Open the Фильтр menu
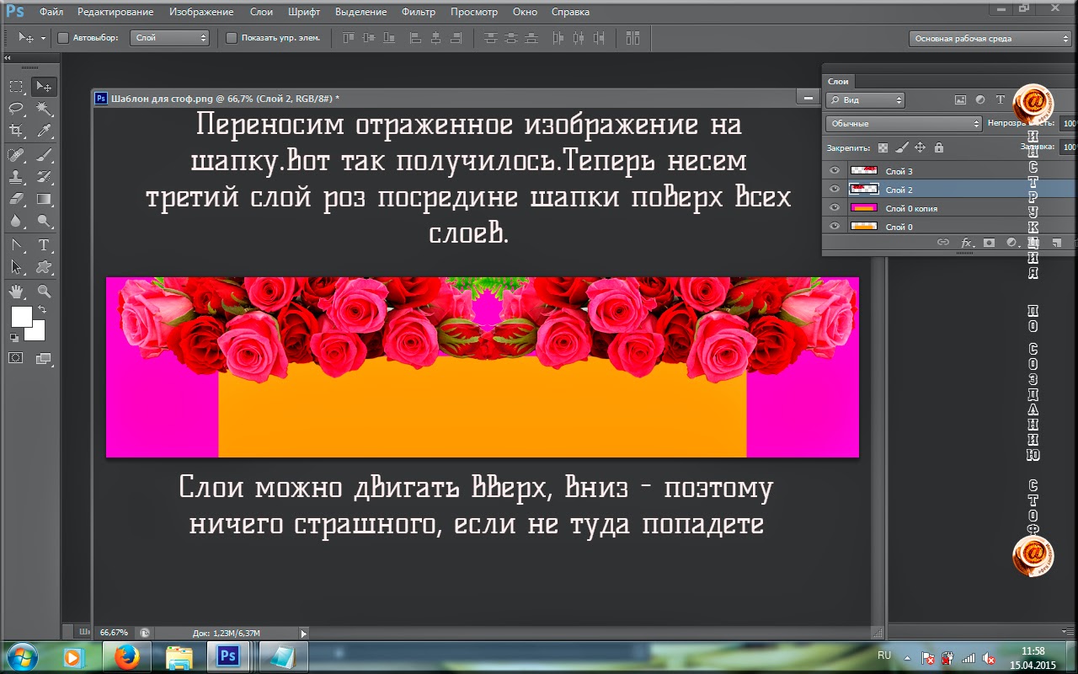The image size is (1078, 674). pyautogui.click(x=419, y=12)
